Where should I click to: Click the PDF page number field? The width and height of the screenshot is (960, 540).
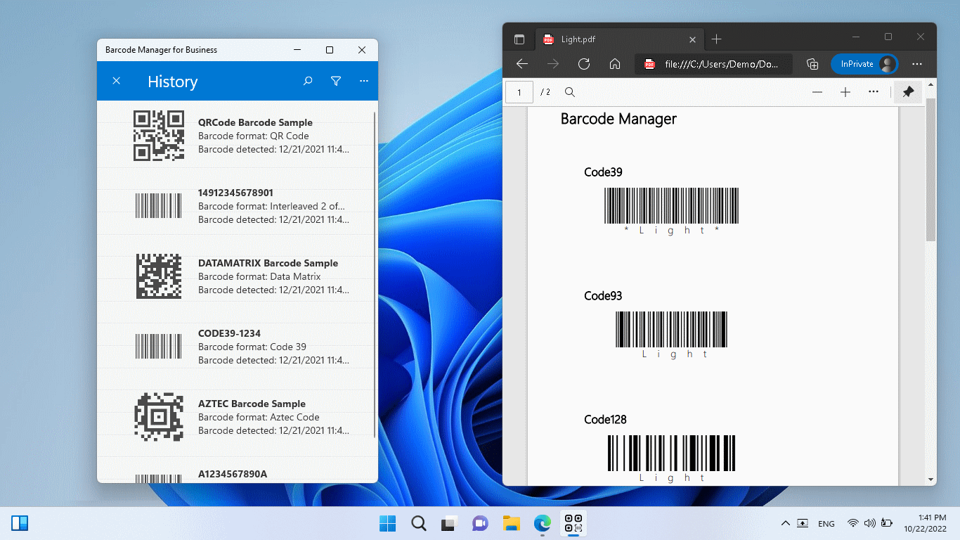coord(519,91)
